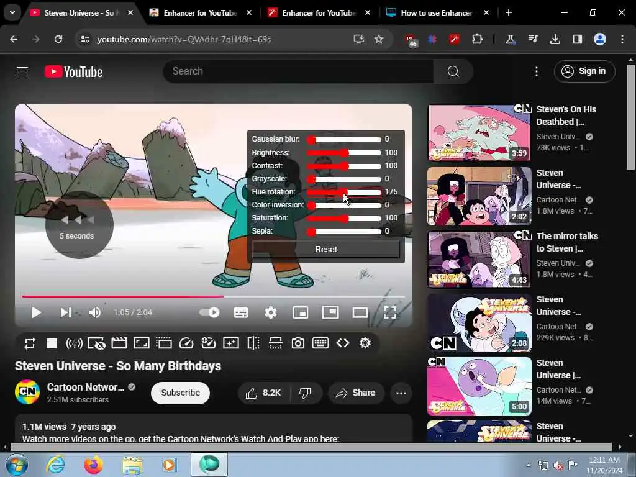Open the Cartoon Network channel avatar
Image resolution: width=636 pixels, height=477 pixels.
click(x=27, y=393)
